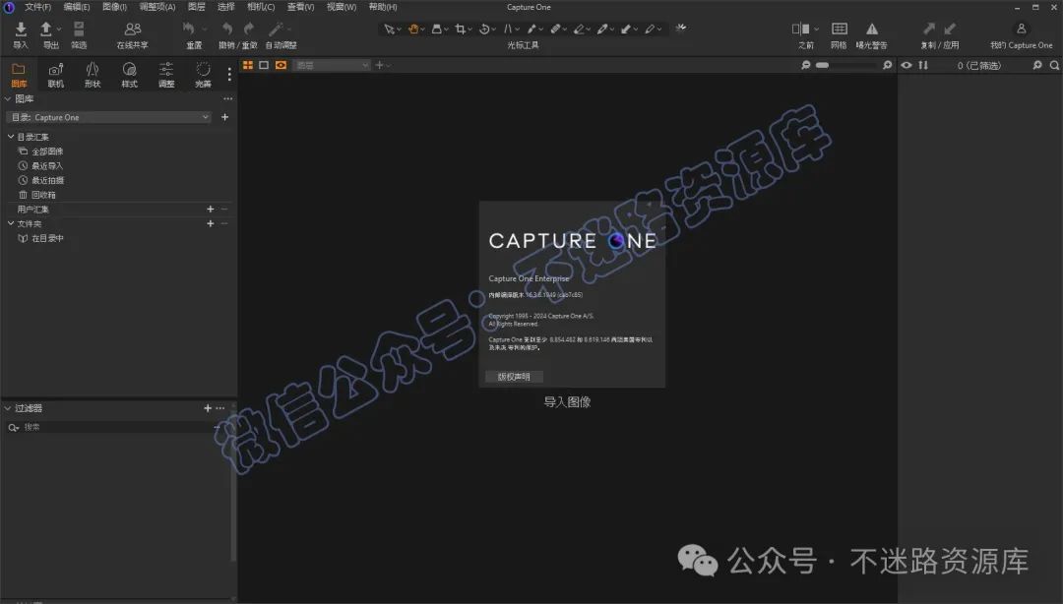Select the pointer cursor tool
Image resolution: width=1063 pixels, height=604 pixels.
pyautogui.click(x=389, y=30)
